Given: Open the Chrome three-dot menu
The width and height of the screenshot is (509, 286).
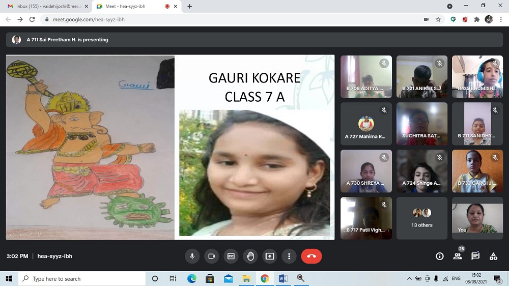Looking at the screenshot, I should click(x=501, y=19).
